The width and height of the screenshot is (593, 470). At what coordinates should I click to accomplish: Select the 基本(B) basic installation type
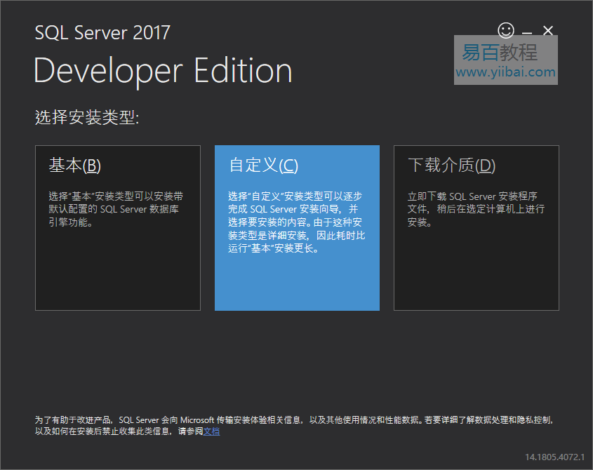[118, 228]
